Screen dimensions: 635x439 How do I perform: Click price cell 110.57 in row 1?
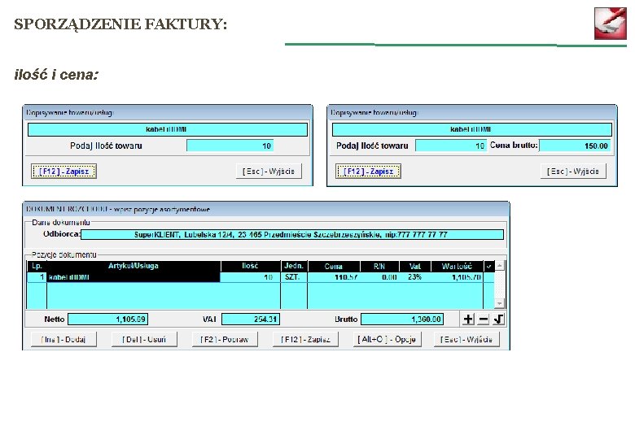[x=334, y=277]
